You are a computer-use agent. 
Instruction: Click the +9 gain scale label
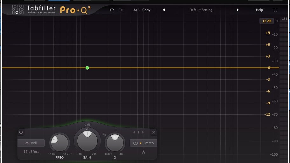click(268, 33)
